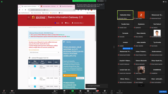Open the Zoom link in the red header
This screenshot has height=94, width=168.
[x=57, y=23]
